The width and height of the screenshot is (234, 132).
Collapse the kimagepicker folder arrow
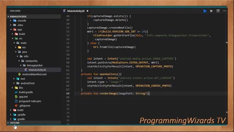[x=20, y=65]
